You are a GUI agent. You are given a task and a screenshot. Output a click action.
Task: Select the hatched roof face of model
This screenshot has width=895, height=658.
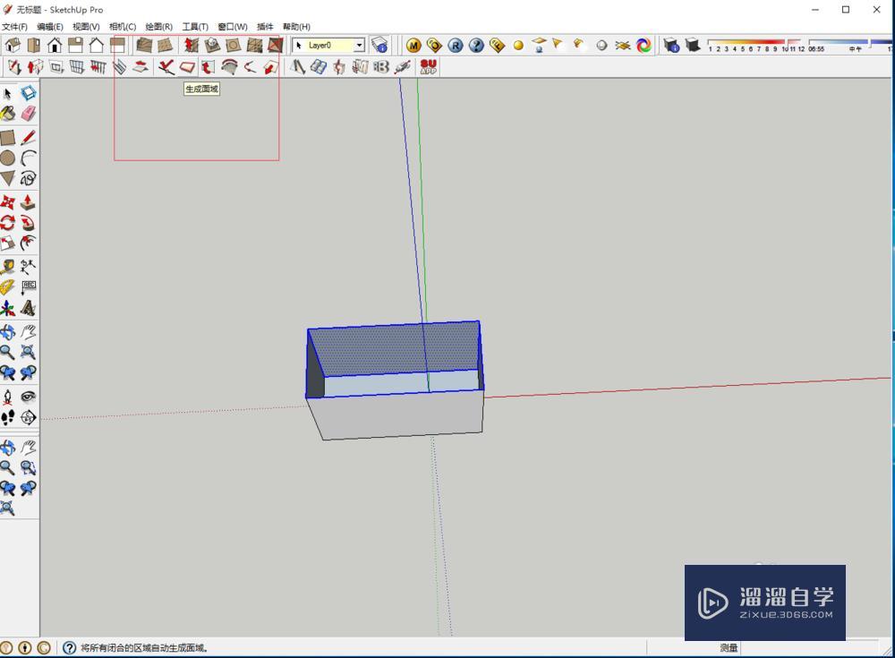(399, 348)
